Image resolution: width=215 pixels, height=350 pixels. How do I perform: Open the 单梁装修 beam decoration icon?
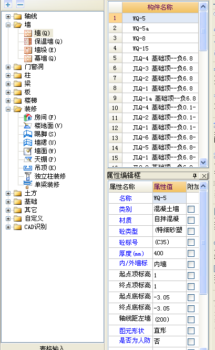pyautogui.click(x=28, y=184)
